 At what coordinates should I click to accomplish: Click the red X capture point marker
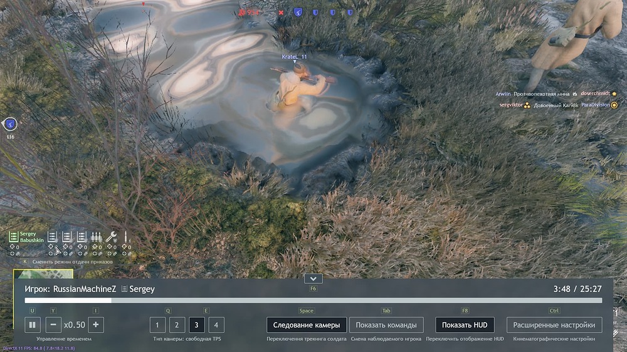281,13
